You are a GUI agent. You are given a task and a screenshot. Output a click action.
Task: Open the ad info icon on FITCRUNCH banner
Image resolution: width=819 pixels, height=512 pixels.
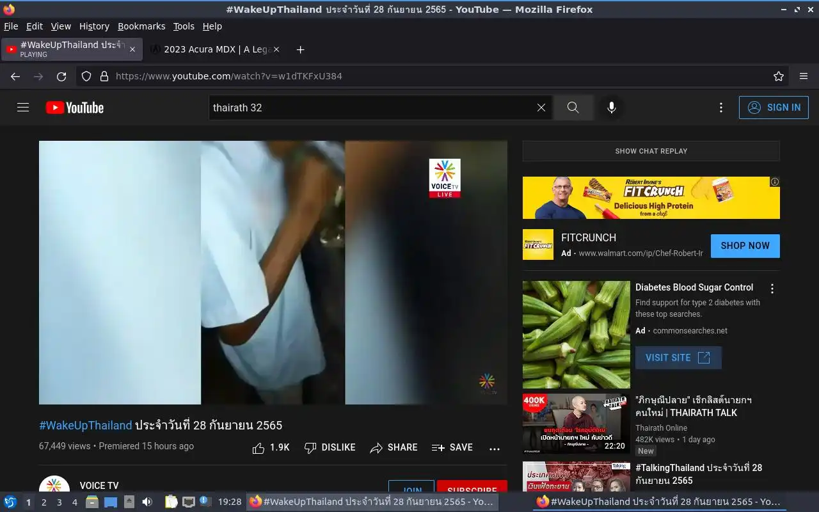pos(775,182)
